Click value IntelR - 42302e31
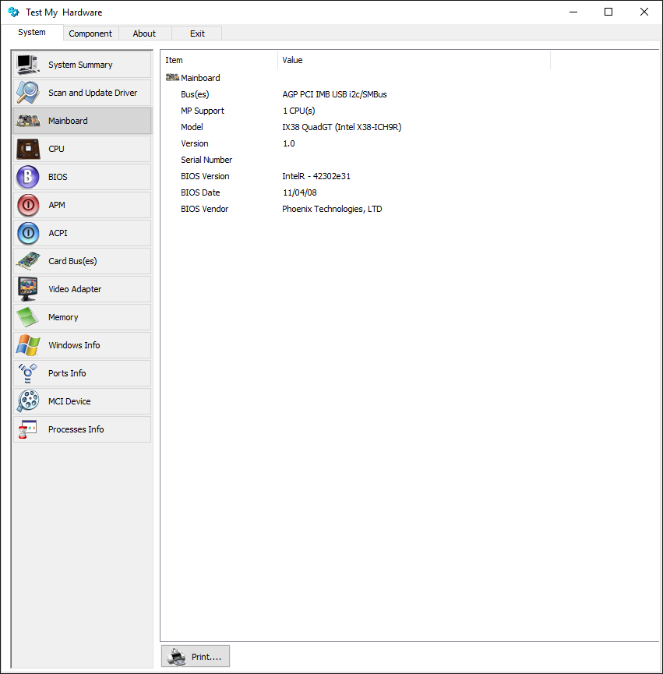 pyautogui.click(x=316, y=176)
